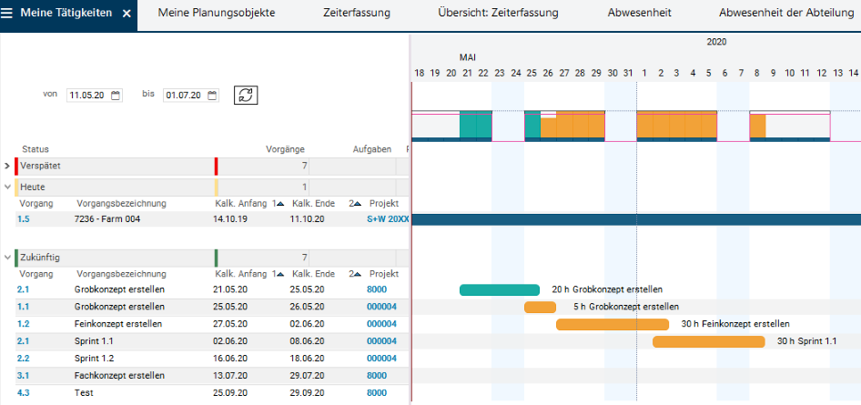The width and height of the screenshot is (861, 405).
Task: Click the dark blue Farm 004 Gantt bar
Action: tap(636, 219)
